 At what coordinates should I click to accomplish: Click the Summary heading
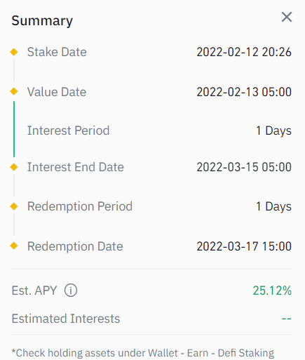click(x=42, y=21)
